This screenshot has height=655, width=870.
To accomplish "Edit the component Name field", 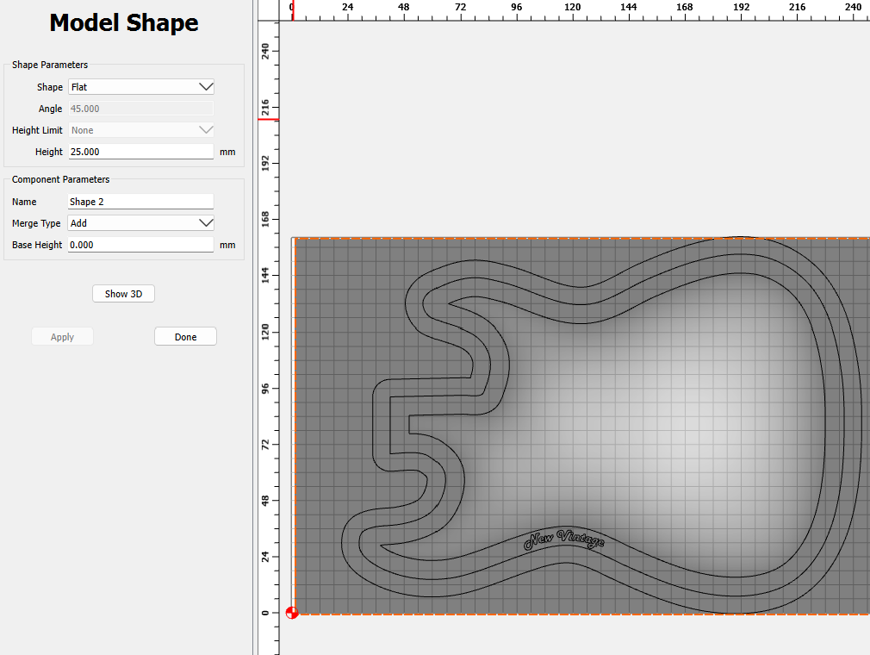I will tap(140, 202).
